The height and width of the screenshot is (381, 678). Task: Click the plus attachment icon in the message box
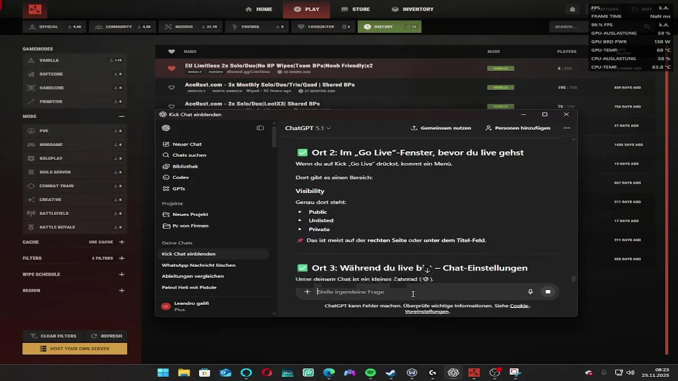[307, 292]
